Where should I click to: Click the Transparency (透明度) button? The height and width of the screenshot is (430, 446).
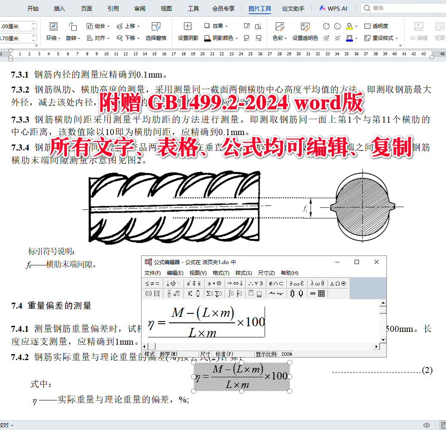(377, 26)
